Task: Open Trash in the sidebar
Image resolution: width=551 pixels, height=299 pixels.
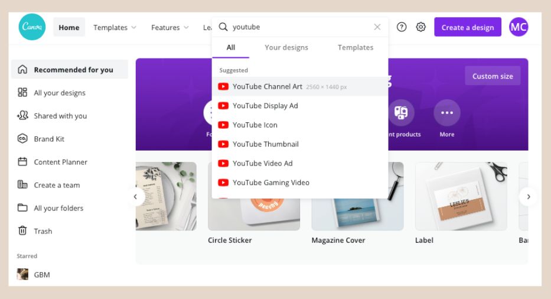Action: (x=43, y=231)
